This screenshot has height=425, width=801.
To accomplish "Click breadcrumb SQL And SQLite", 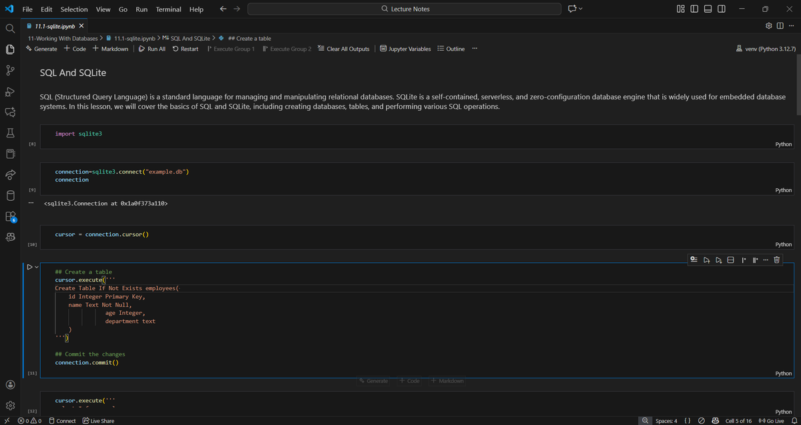I will pyautogui.click(x=187, y=38).
